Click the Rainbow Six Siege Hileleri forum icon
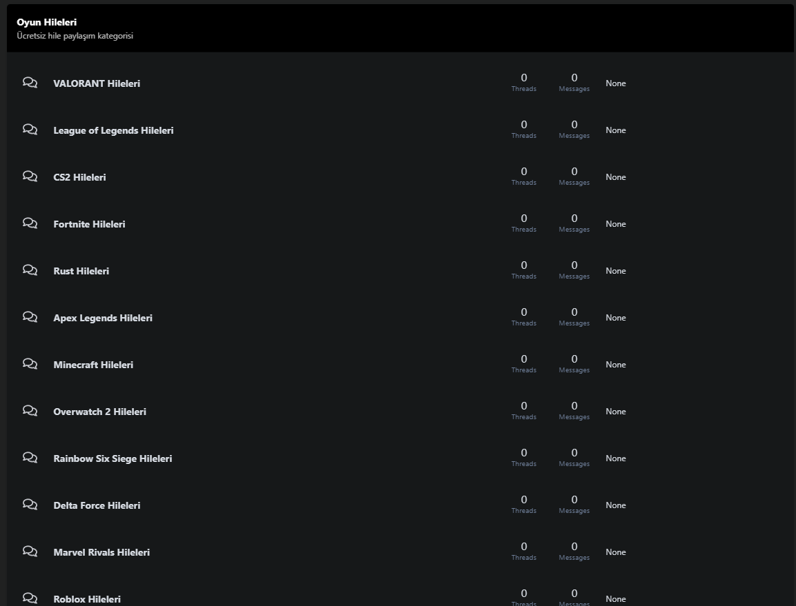 coord(30,458)
